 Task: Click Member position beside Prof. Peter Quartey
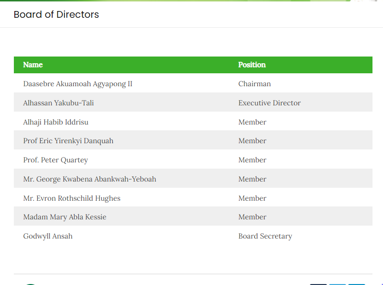(x=252, y=160)
